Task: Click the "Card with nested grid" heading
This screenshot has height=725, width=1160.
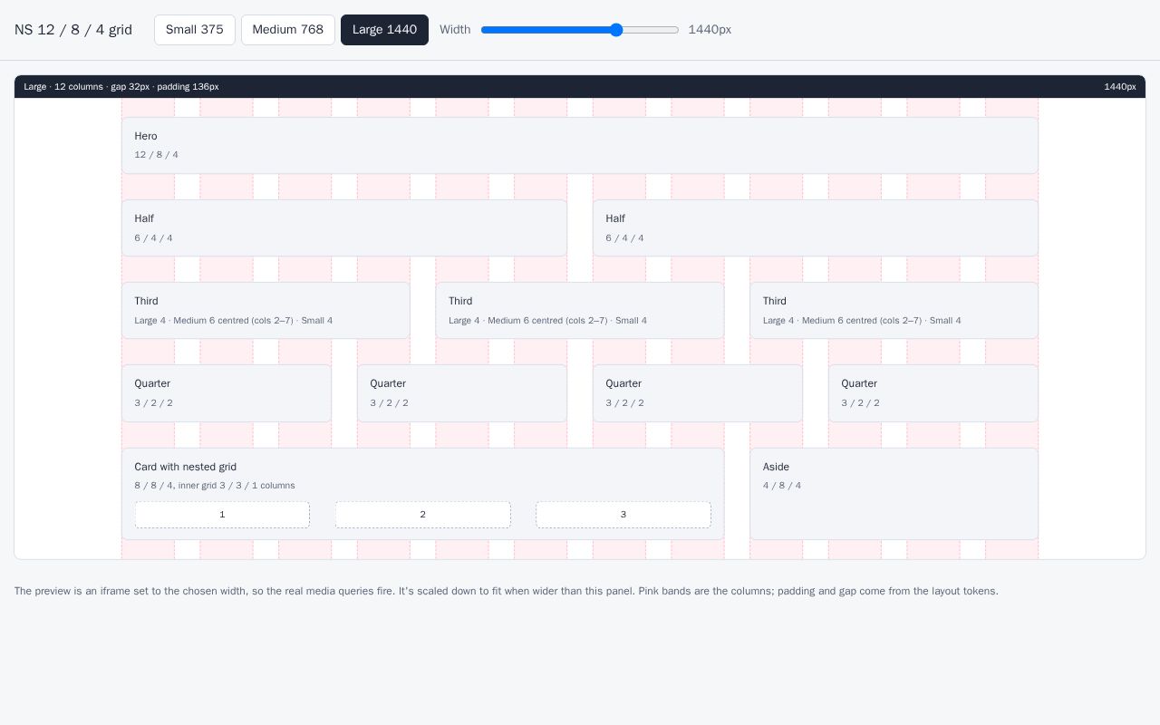Action: click(186, 467)
